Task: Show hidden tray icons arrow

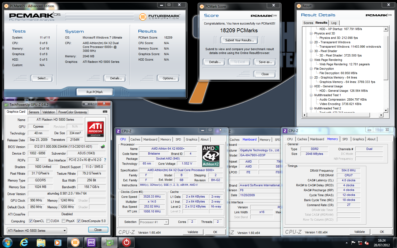Action: [346, 243]
